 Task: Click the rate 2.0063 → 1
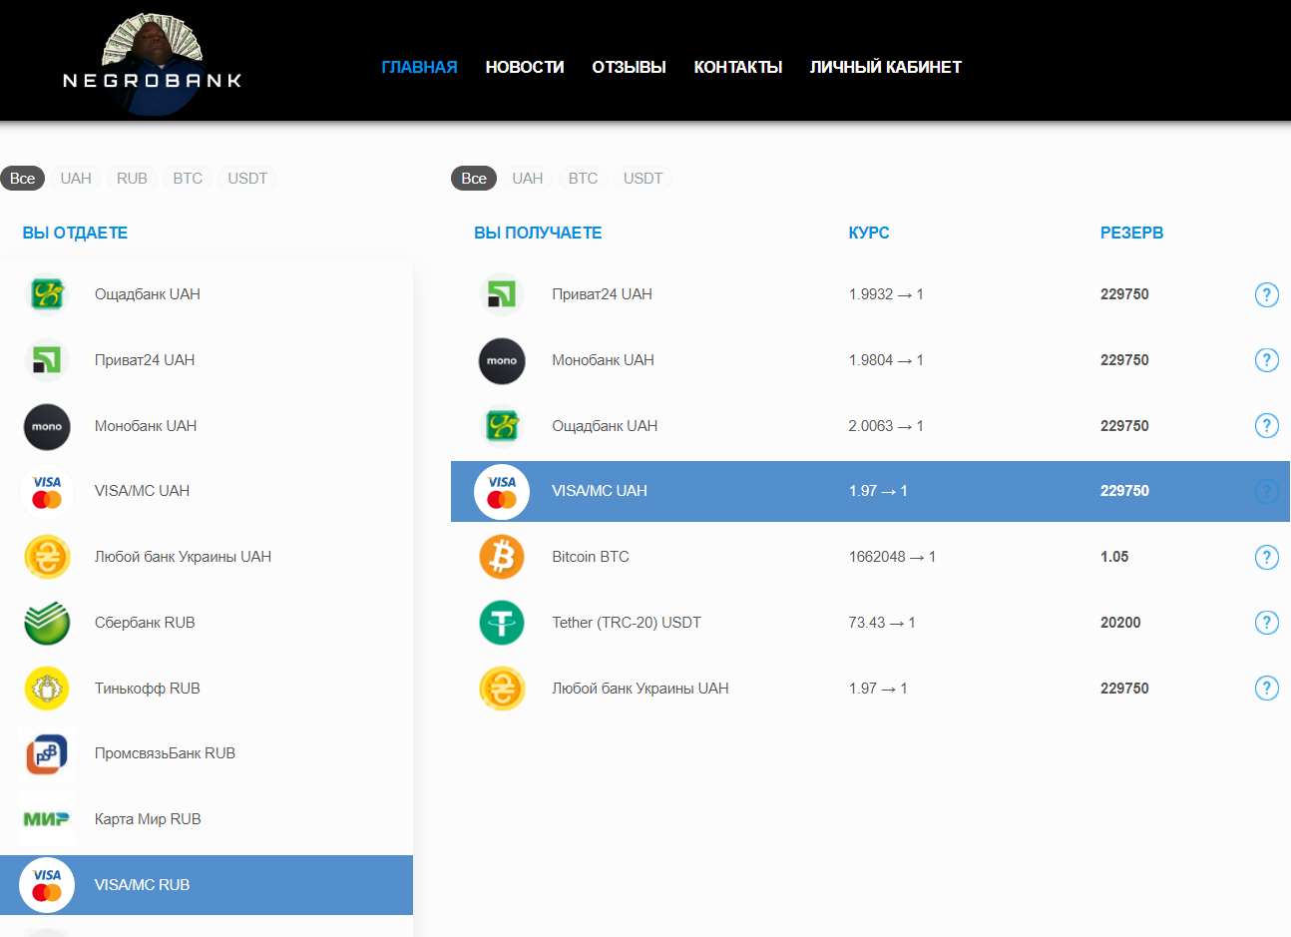pos(886,426)
